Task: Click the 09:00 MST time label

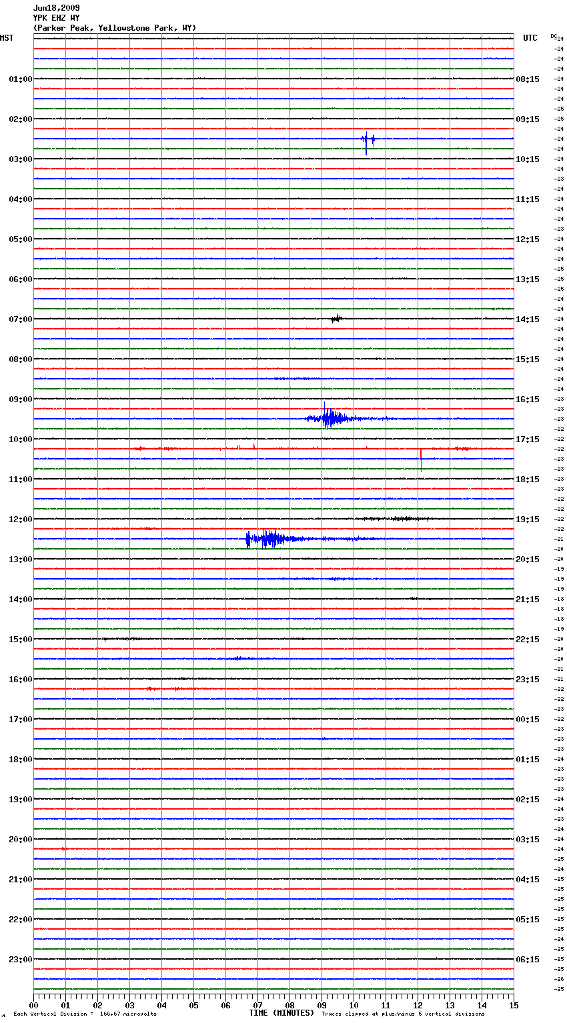Action: point(21,399)
